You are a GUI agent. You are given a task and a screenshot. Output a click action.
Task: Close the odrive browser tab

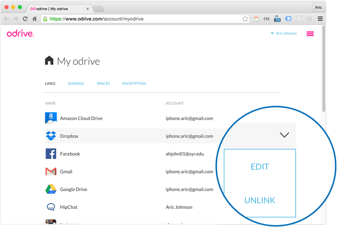(88, 9)
